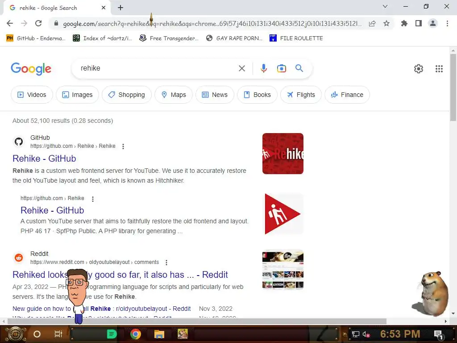The image size is (457, 343).
Task: Reload the current page
Action: point(38,23)
